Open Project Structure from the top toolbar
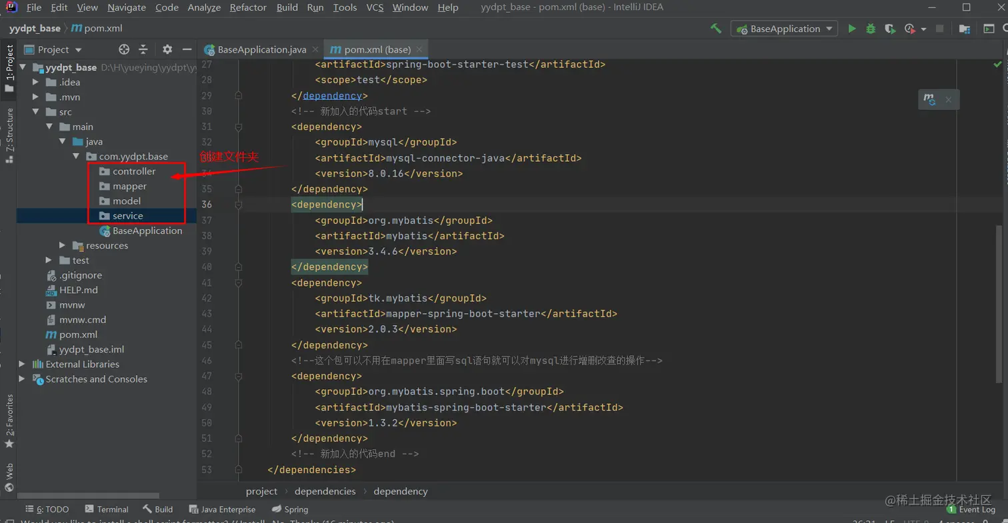The image size is (1008, 523). (964, 29)
